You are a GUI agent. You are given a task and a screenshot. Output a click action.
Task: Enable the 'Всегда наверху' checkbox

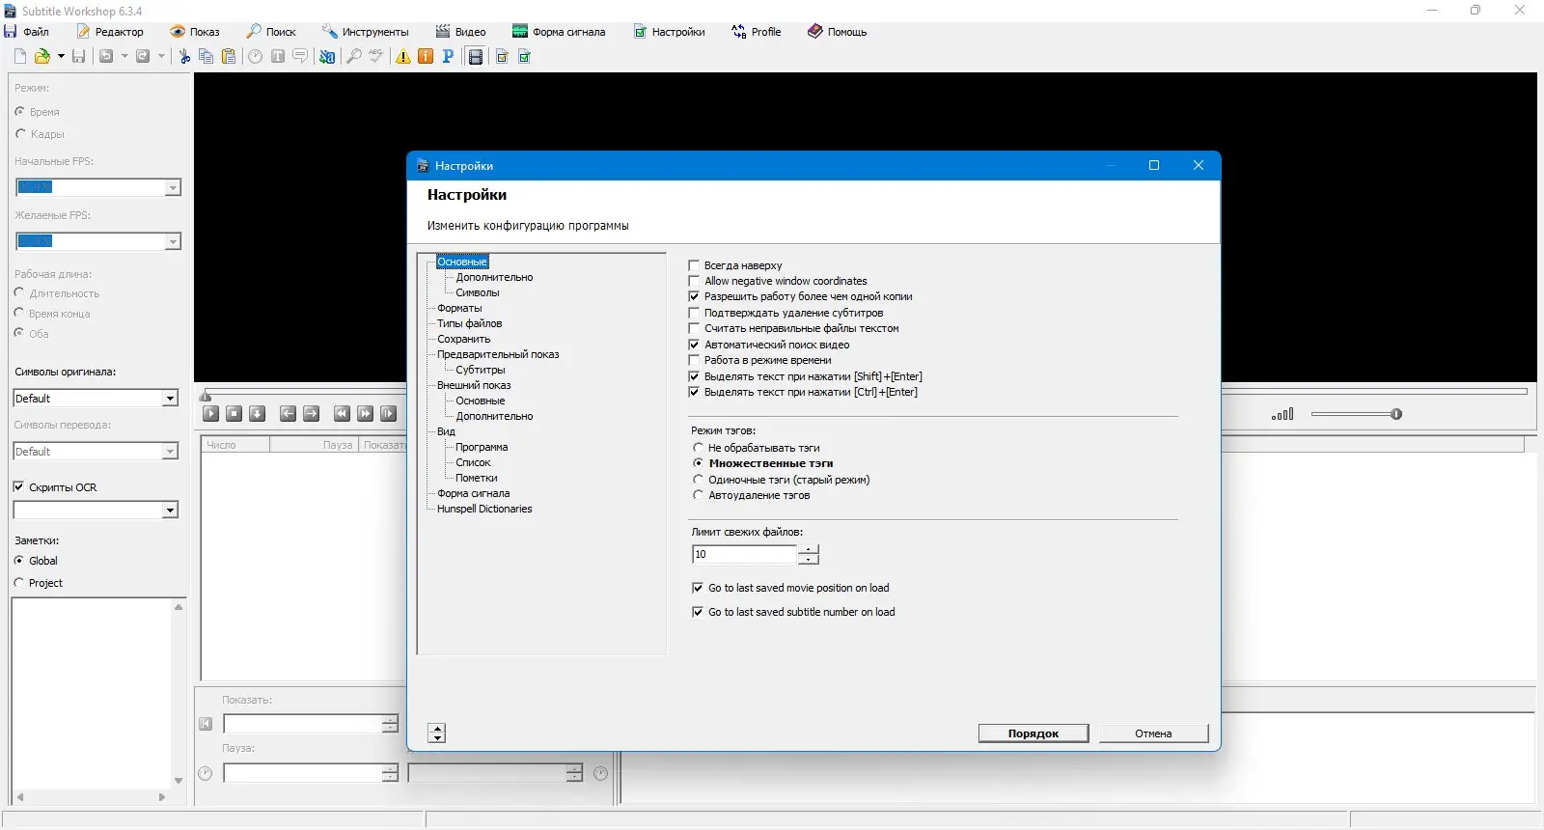point(694,265)
